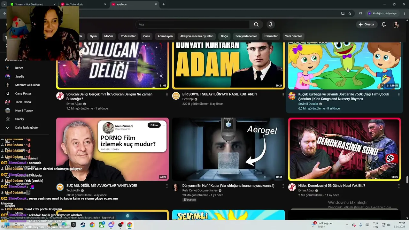The image size is (409, 230).
Task: Open Discord from the taskbar
Action: point(111,225)
